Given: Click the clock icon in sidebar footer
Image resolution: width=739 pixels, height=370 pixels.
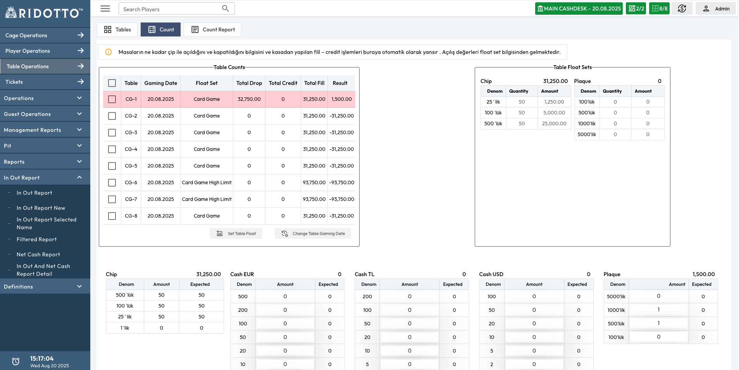Looking at the screenshot, I should tap(16, 361).
